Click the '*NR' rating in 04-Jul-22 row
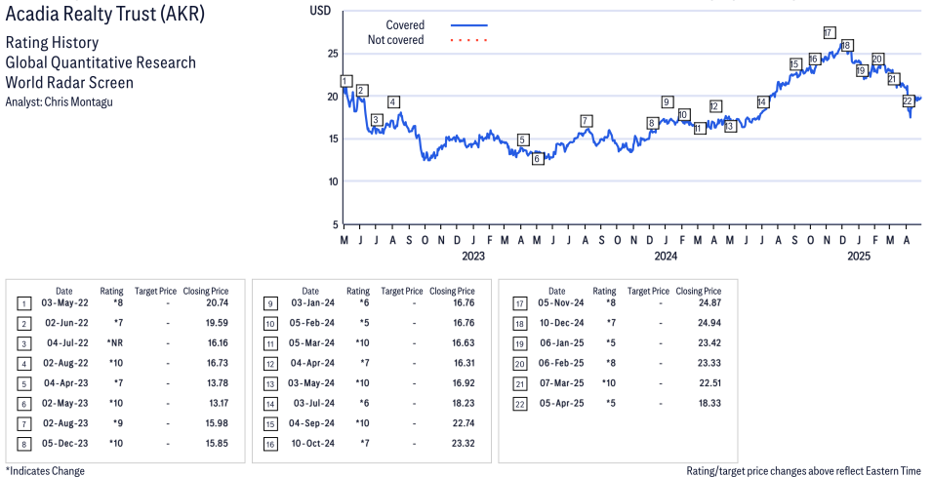Image resolution: width=932 pixels, height=477 pixels. 115,343
